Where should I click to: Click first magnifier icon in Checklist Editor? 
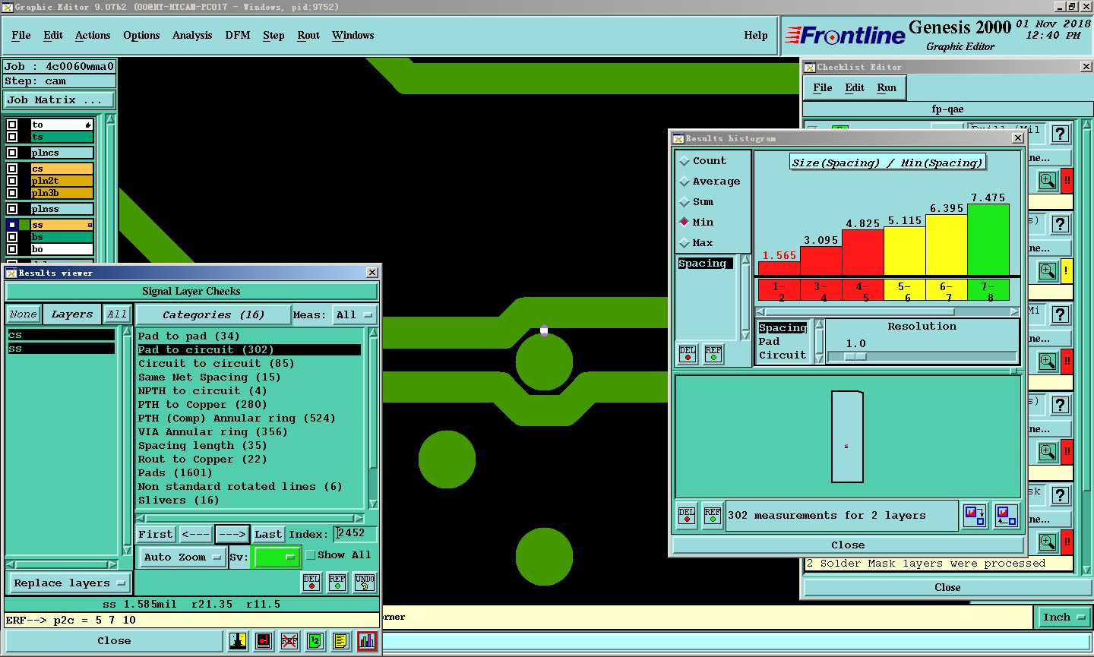(x=1048, y=181)
